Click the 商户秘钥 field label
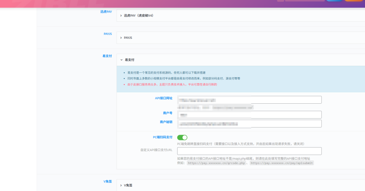The width and height of the screenshot is (365, 191). (x=166, y=122)
